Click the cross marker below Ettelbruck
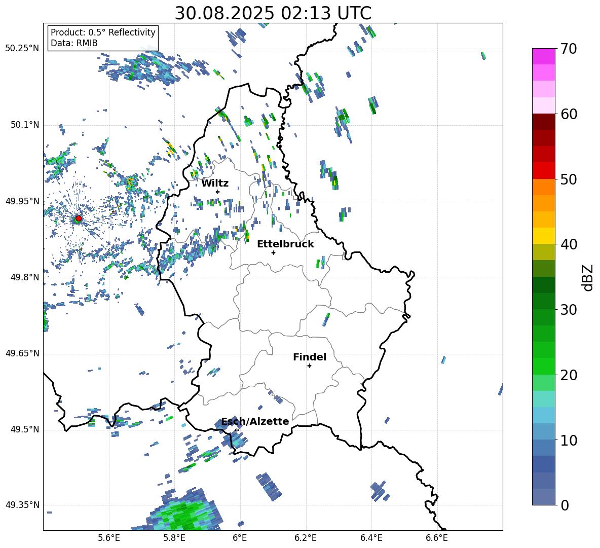600x548 pixels. click(x=273, y=252)
